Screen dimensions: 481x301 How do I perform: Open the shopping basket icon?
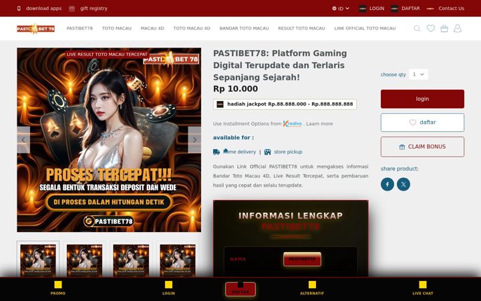(x=444, y=29)
